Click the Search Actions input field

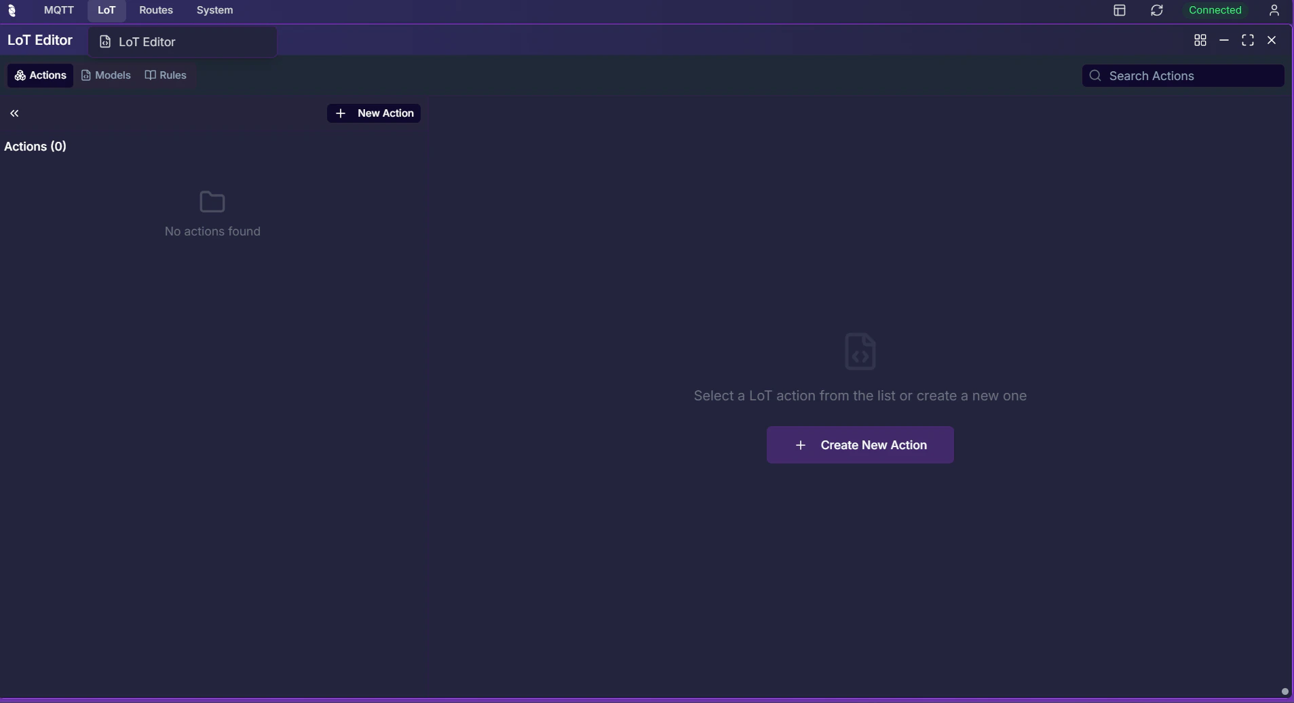coord(1183,76)
